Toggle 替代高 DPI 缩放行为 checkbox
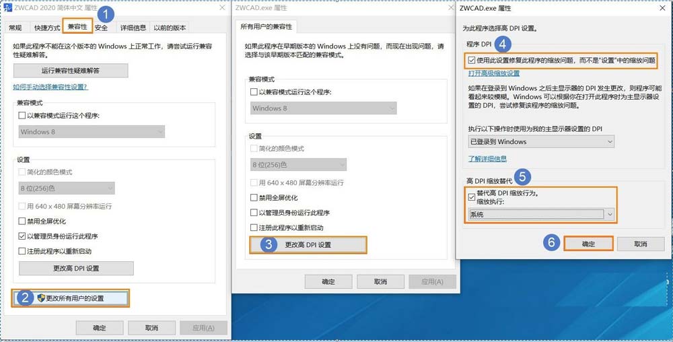Viewport: 673px width, 342px height. click(x=472, y=197)
